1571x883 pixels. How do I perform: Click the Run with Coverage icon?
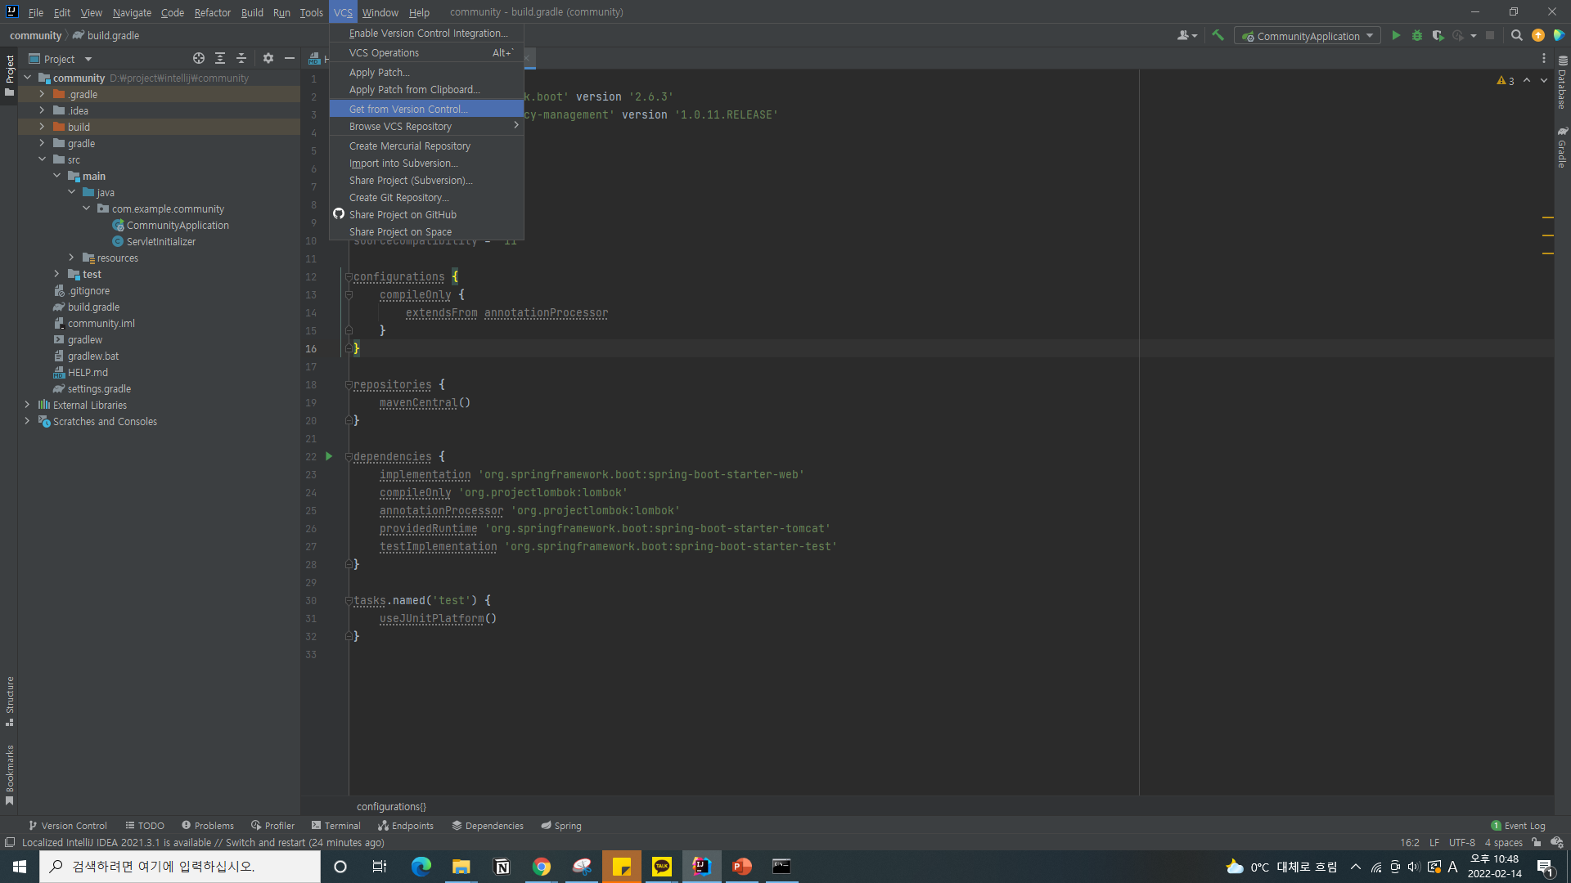pos(1438,35)
